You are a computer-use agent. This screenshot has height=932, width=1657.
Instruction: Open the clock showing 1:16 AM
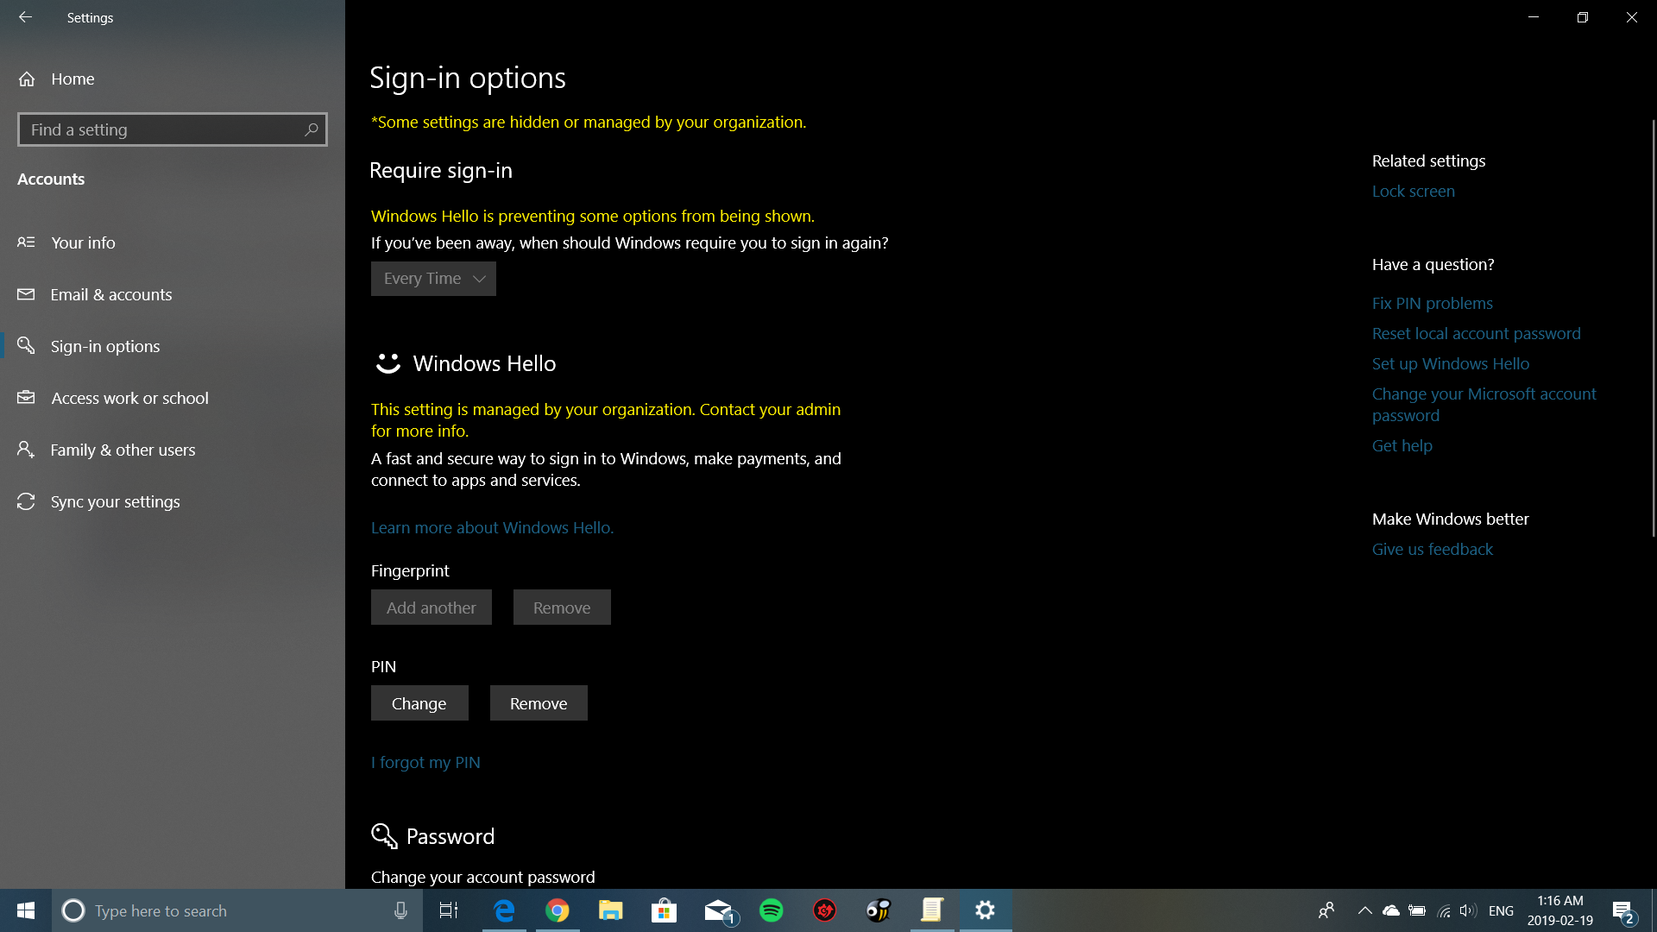coord(1560,910)
